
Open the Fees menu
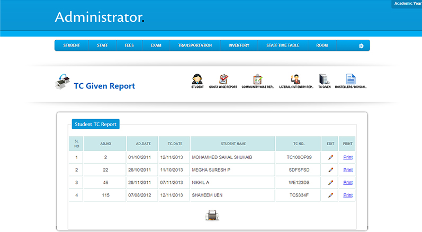pyautogui.click(x=129, y=46)
